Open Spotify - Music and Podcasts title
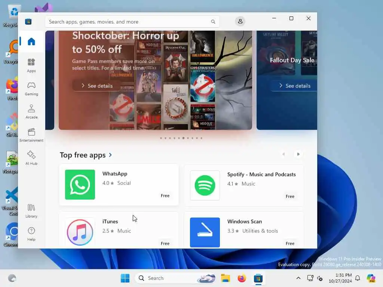Image resolution: width=383 pixels, height=287 pixels. (261, 175)
